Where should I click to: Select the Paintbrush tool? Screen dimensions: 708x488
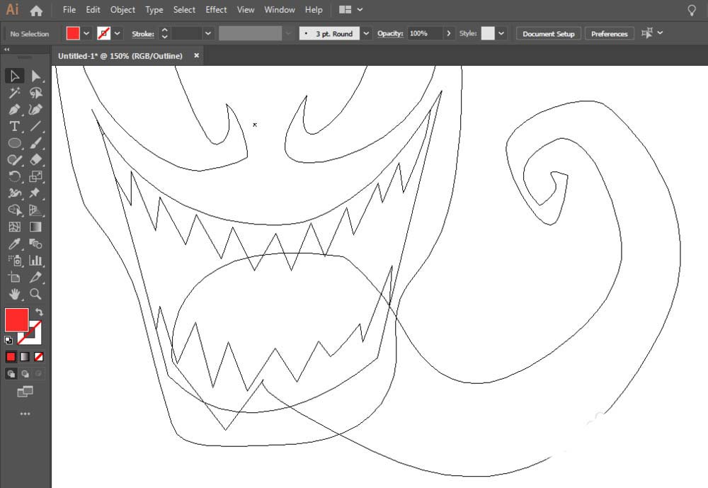click(35, 143)
